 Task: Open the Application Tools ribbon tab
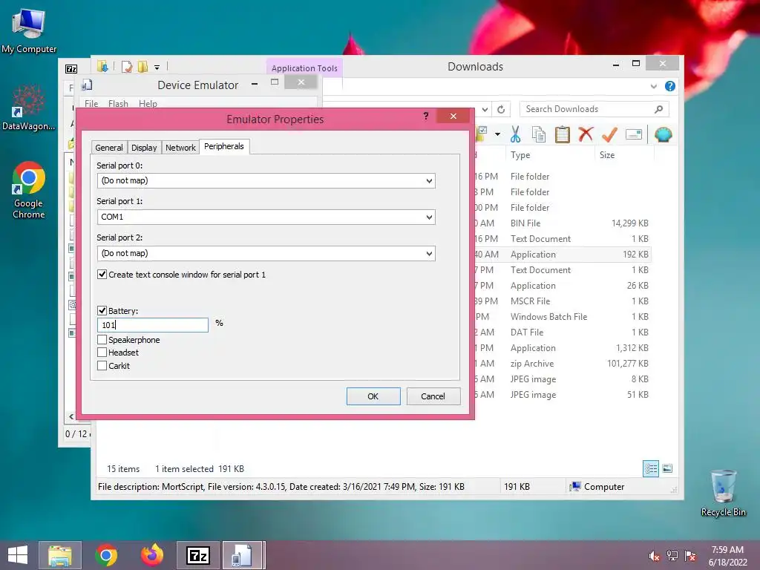tap(304, 68)
